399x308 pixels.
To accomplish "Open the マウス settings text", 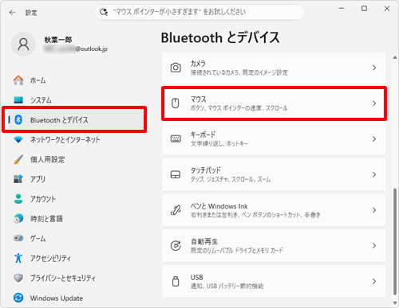I will 198,99.
